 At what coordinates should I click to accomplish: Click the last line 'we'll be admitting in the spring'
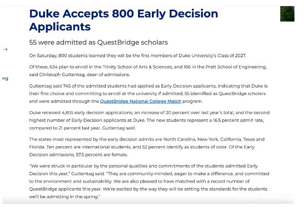pyautogui.click(x=64, y=197)
